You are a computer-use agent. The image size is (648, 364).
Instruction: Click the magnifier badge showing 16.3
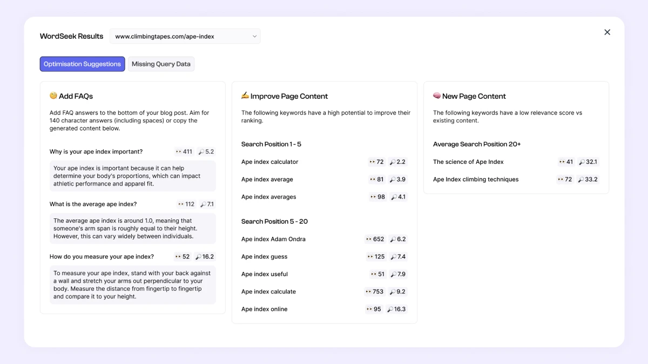point(396,310)
